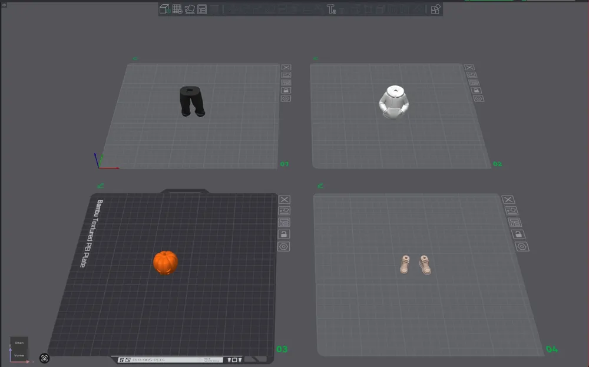This screenshot has width=589, height=367.
Task: Arrange objects on plate 04
Action: (x=515, y=222)
